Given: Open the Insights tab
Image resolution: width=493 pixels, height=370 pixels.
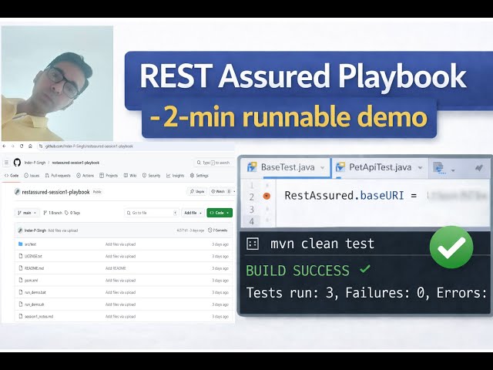Looking at the screenshot, I should [176, 176].
